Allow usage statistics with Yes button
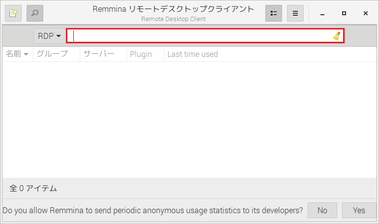Viewport: 379px width, 224px height. coord(359,210)
